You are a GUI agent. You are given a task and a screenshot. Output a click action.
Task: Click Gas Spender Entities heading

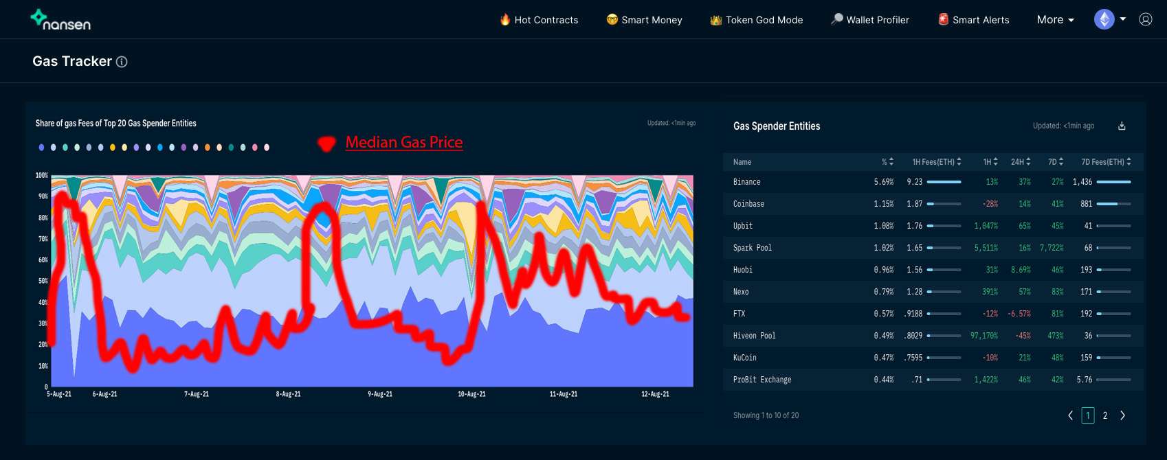[777, 126]
